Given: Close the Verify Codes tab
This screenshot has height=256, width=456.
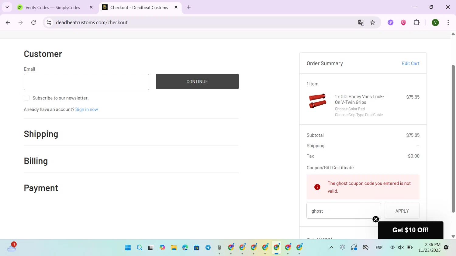Looking at the screenshot, I should [91, 7].
